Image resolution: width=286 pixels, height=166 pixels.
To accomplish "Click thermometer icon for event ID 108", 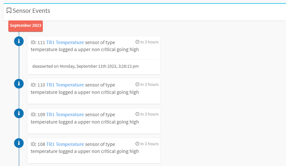I will pos(19,143).
